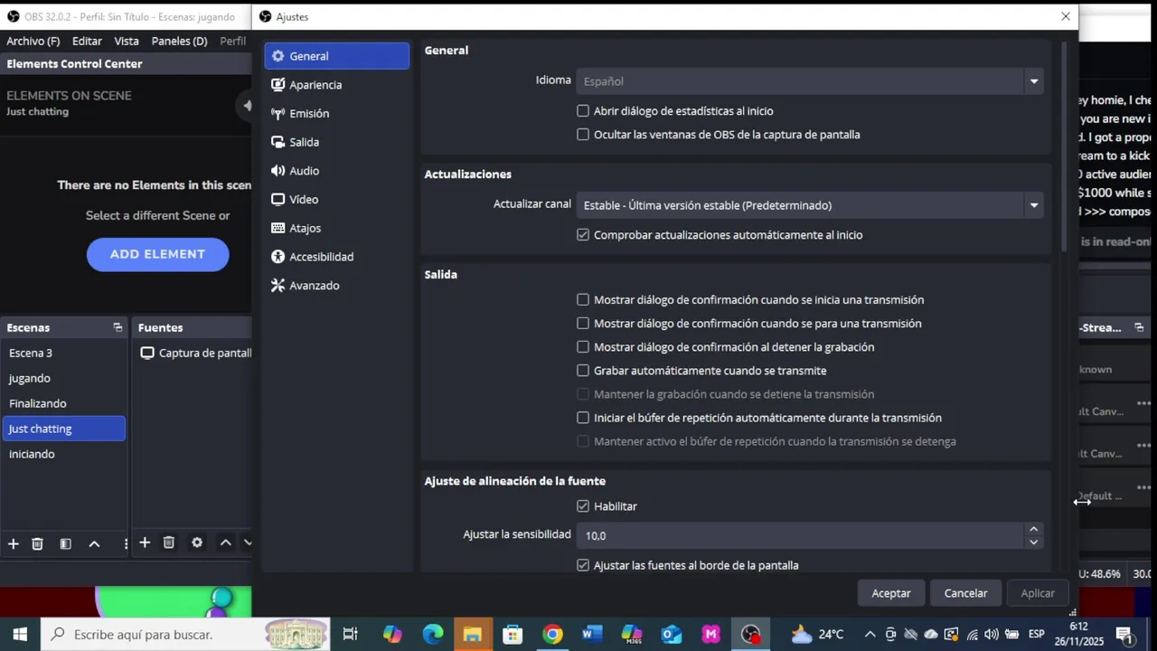
Task: Remove selected scene using trash icon
Action: point(37,543)
